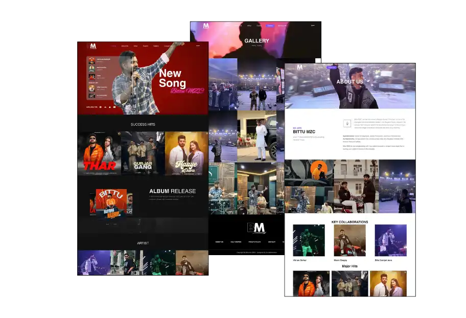
Task: Open Privacy Policy footer link
Action: tap(254, 242)
